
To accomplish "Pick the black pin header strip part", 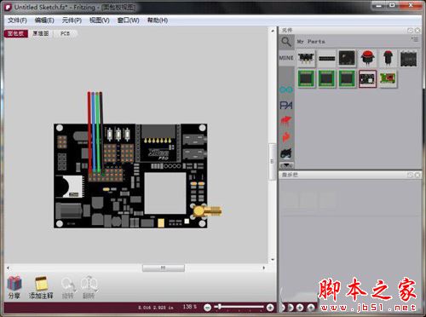I will 326,58.
